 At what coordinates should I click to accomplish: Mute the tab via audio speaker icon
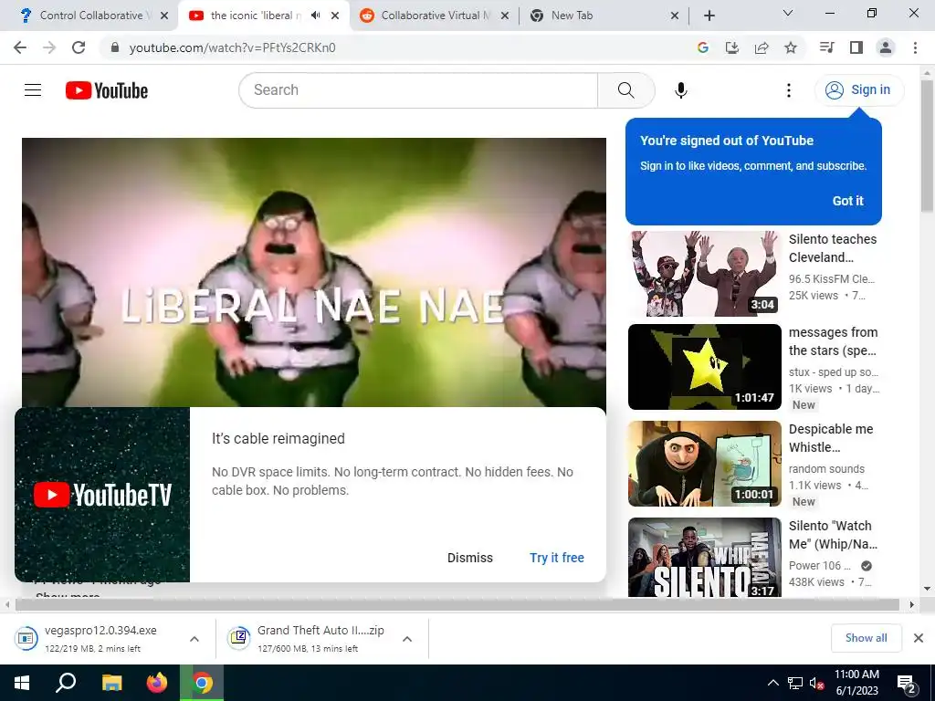[x=315, y=16]
